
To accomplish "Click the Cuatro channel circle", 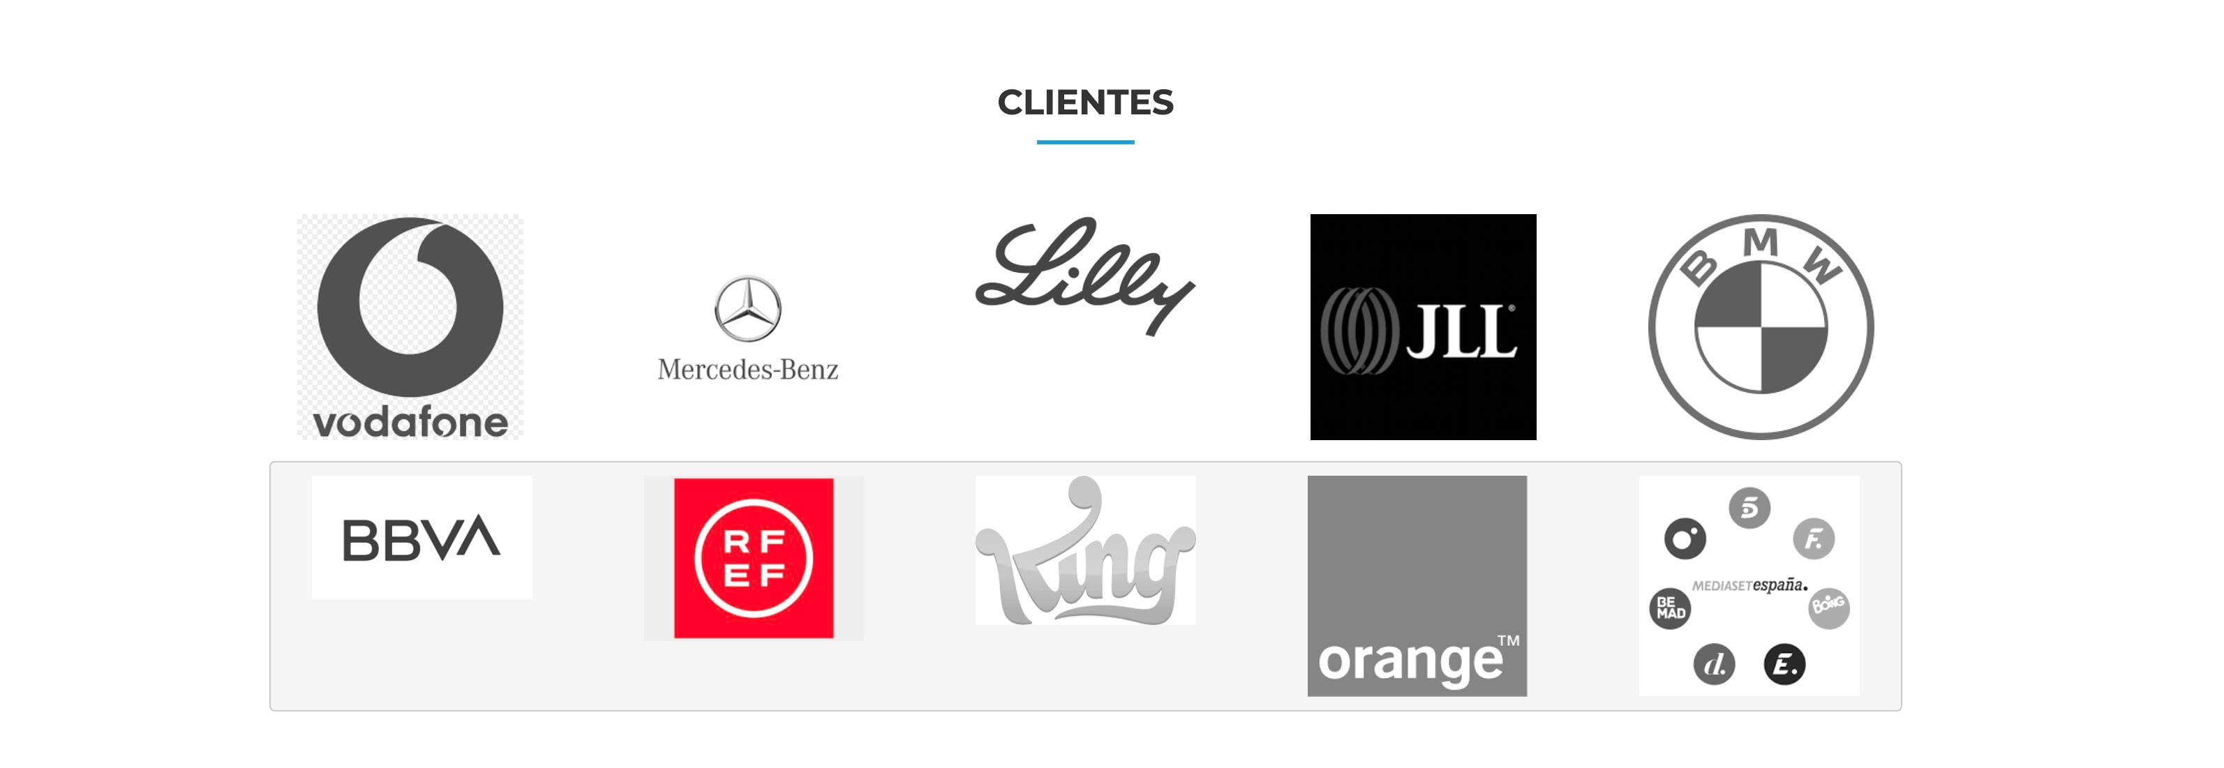I will click(1685, 539).
